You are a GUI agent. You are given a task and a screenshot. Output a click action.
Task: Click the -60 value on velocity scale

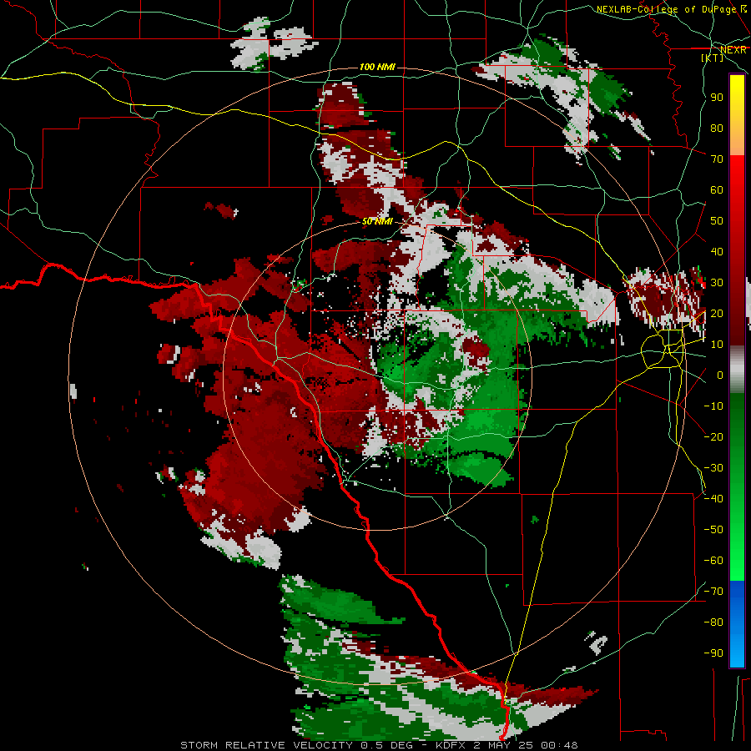(713, 561)
